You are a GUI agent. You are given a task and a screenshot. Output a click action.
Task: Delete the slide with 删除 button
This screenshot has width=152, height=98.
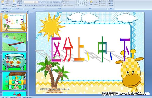(x=20, y=5)
